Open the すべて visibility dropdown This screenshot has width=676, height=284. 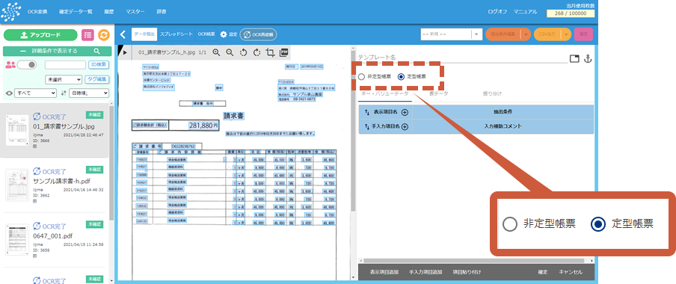(35, 93)
